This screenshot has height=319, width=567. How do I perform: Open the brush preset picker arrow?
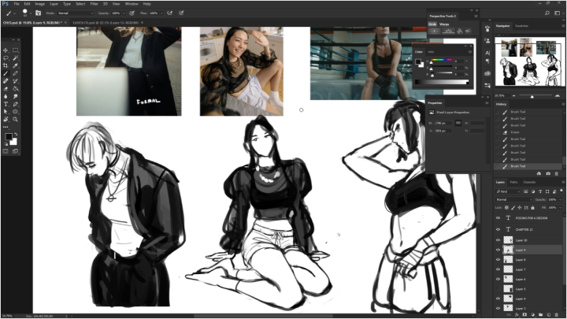click(x=31, y=13)
